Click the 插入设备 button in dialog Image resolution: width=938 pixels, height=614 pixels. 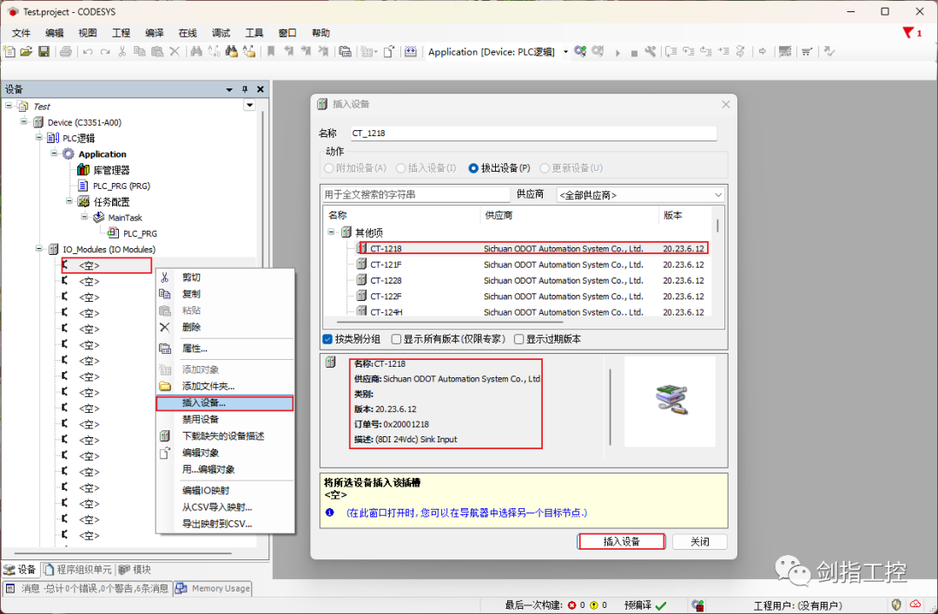(622, 542)
